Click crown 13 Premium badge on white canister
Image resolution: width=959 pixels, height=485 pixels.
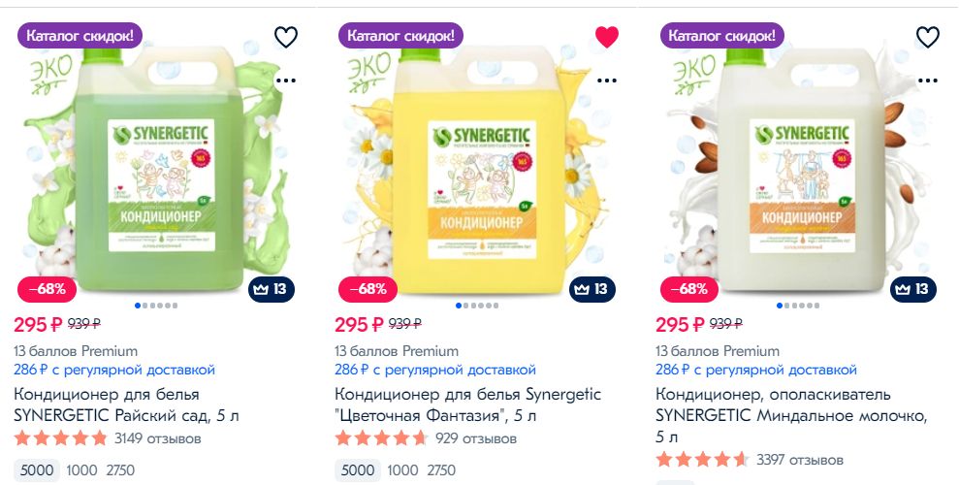tap(913, 289)
